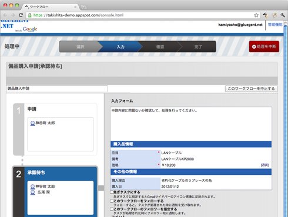The image size is (288, 217).
Task: Click the Gluegent extension icon beside the star
Action: click(x=265, y=15)
